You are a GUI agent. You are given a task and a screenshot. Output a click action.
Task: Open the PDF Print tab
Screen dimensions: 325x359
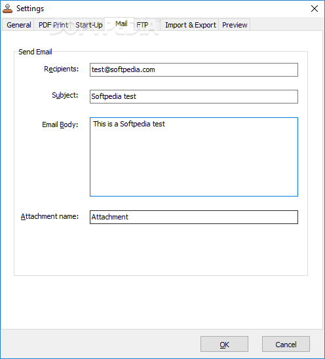[x=53, y=25]
